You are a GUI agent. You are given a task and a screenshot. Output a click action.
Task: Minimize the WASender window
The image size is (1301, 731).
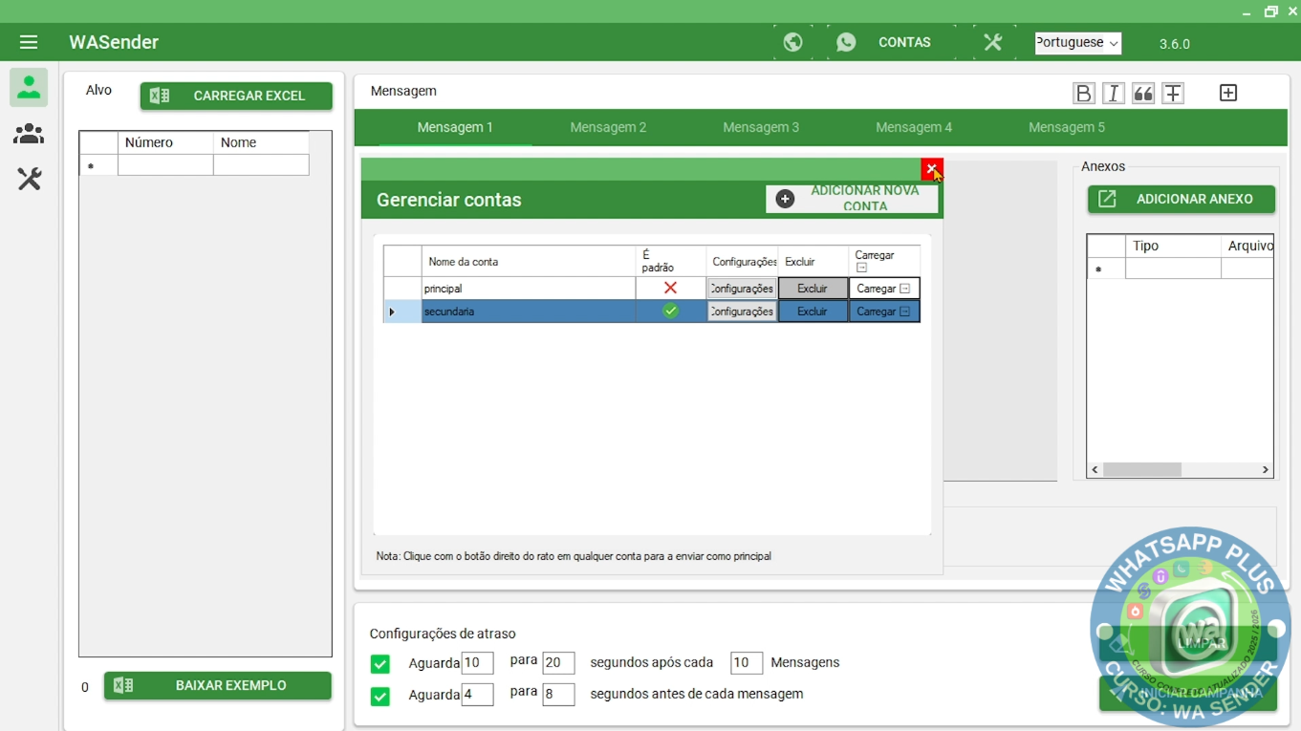point(1247,12)
